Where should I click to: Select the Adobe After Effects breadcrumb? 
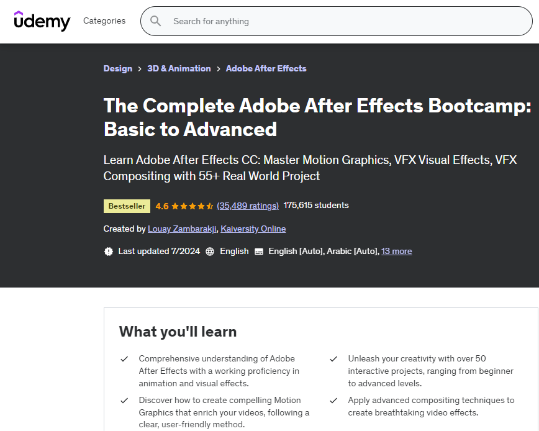(266, 68)
